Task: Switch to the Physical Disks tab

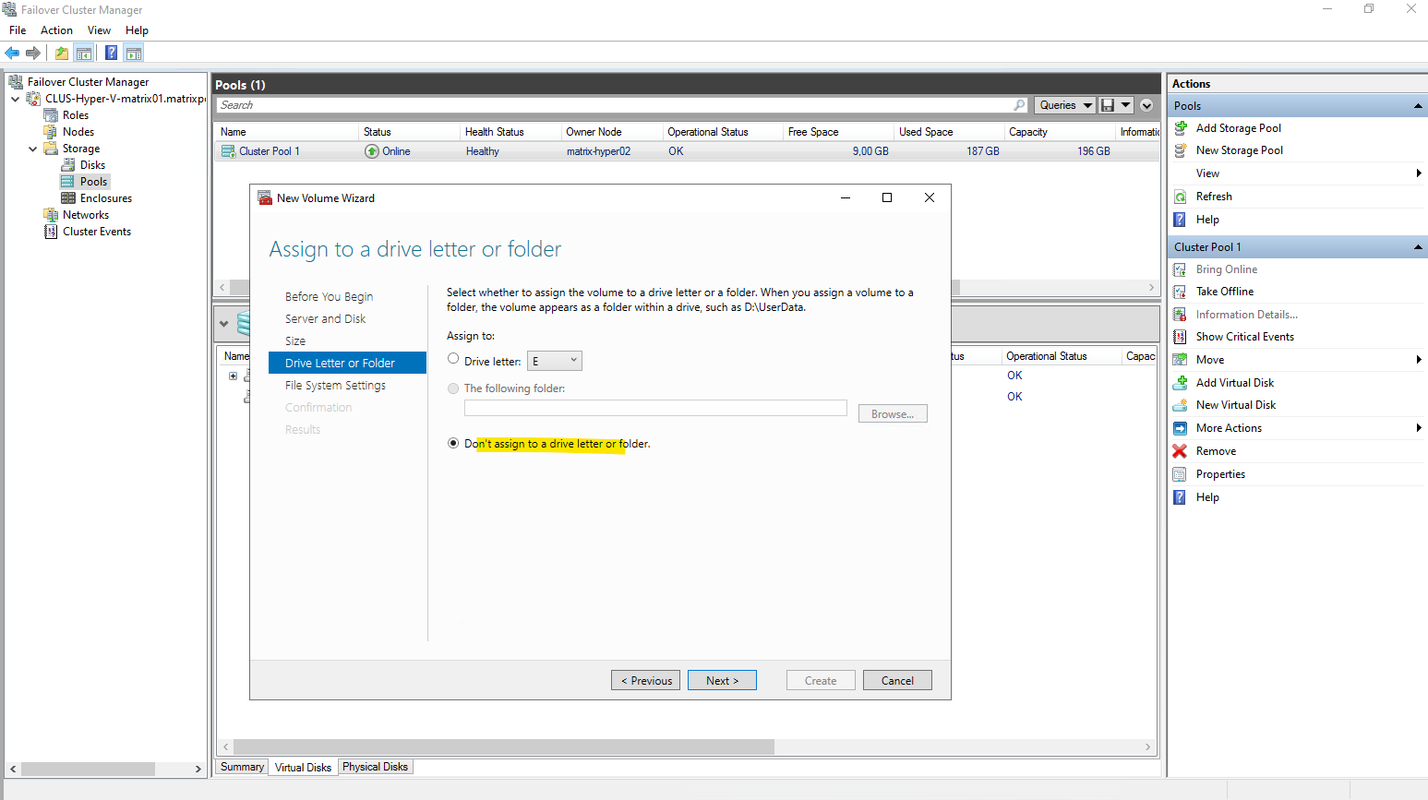Action: click(375, 767)
